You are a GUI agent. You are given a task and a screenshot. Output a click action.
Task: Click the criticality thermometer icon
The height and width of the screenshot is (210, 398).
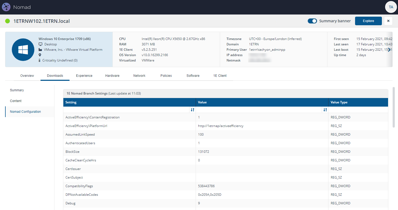[x=40, y=60]
